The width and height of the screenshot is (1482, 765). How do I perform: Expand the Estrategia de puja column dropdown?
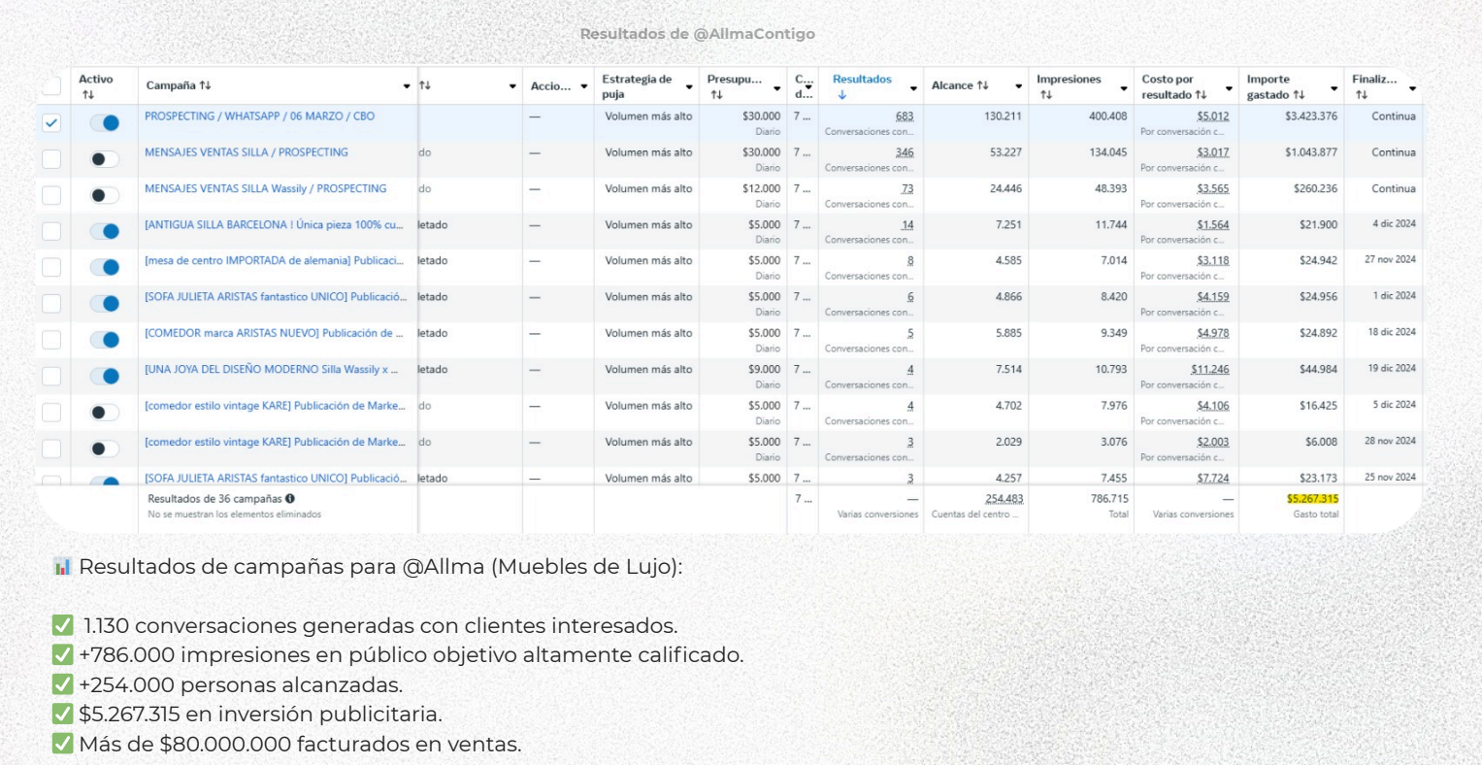coord(689,87)
